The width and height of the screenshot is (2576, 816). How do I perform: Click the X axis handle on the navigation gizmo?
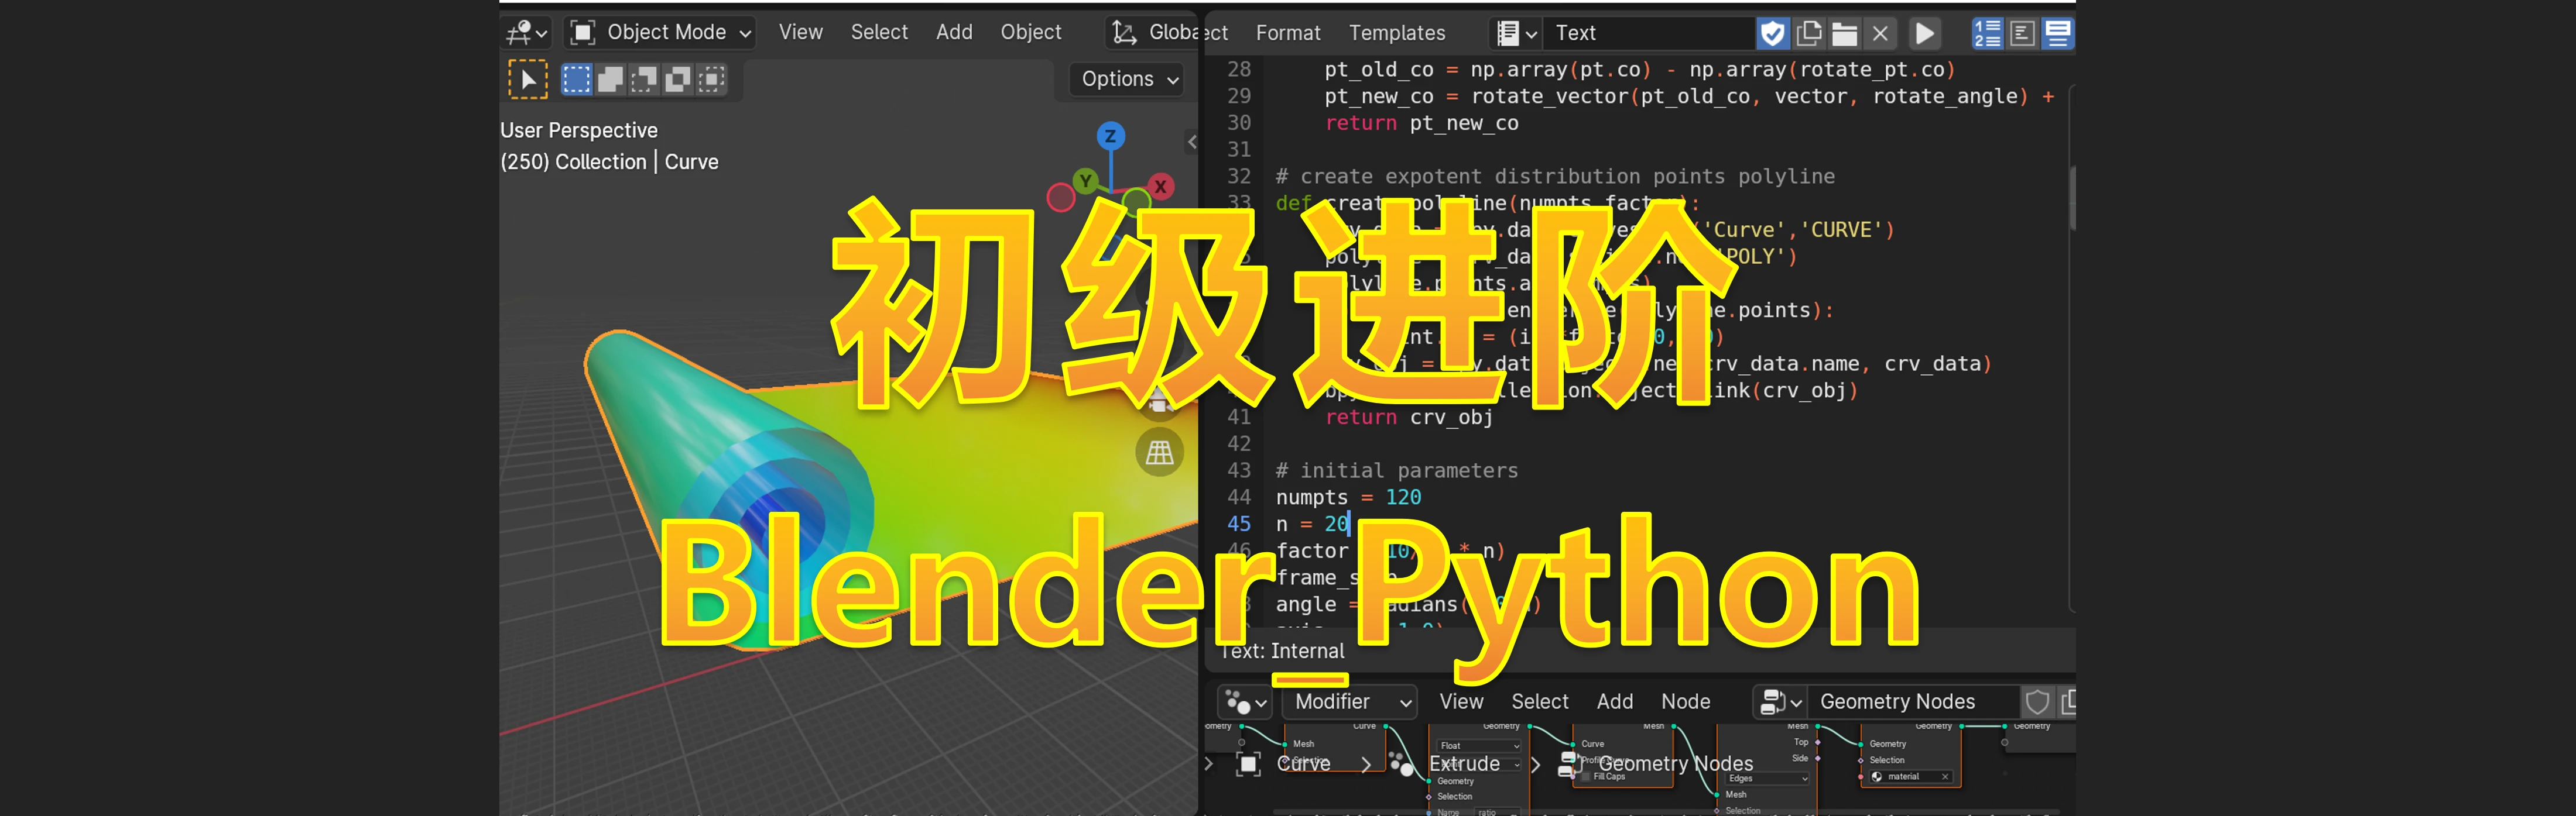1160,187
